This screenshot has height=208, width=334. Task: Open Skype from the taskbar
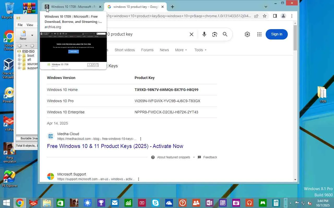coord(156,203)
